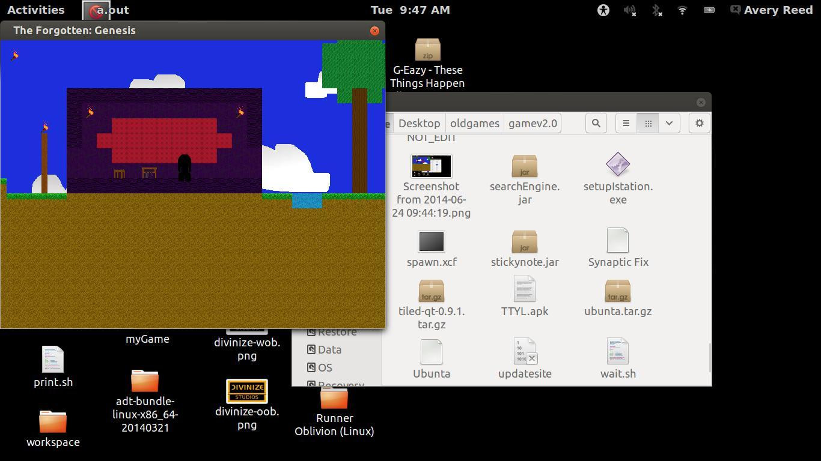The height and width of the screenshot is (461, 821).
Task: Select the setupIstation.exe file
Action: point(618,179)
